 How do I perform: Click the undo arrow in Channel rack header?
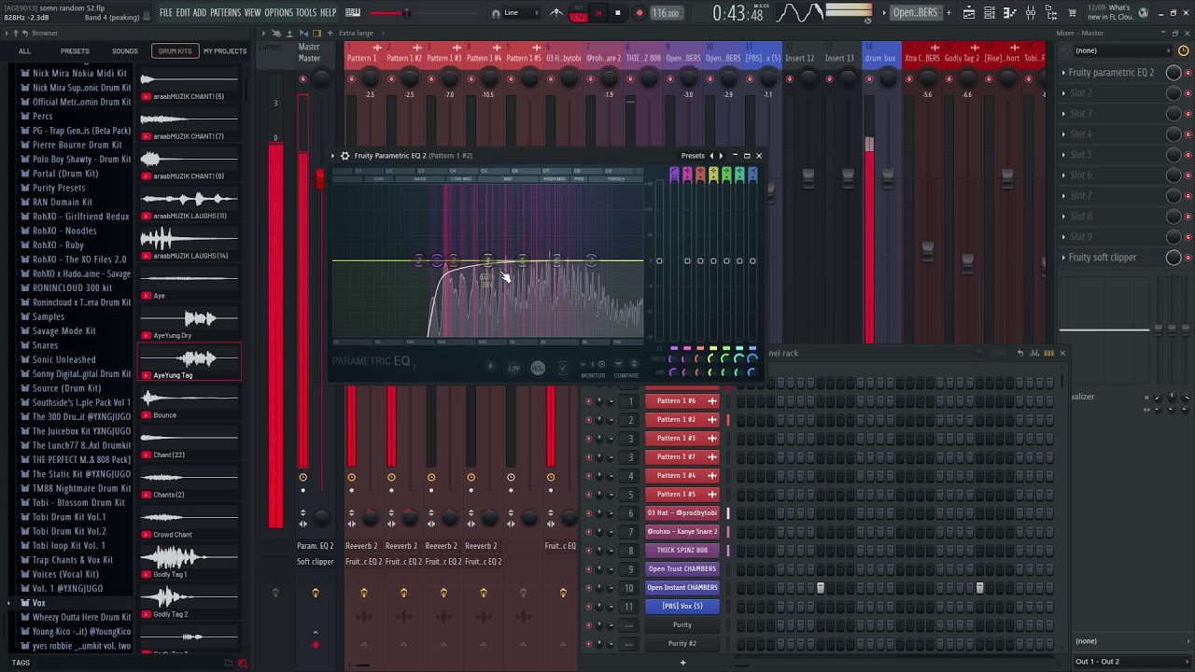1020,354
